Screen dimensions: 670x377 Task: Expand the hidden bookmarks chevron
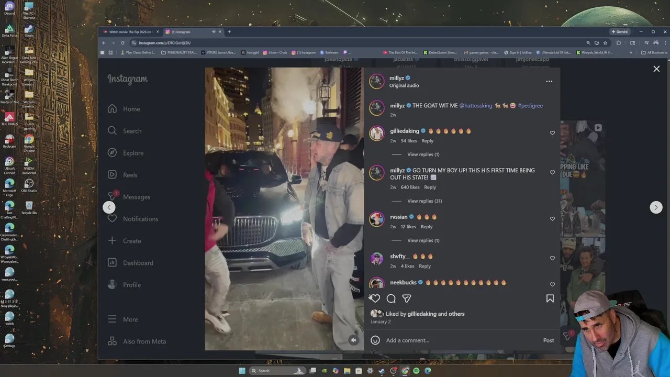[x=631, y=52]
